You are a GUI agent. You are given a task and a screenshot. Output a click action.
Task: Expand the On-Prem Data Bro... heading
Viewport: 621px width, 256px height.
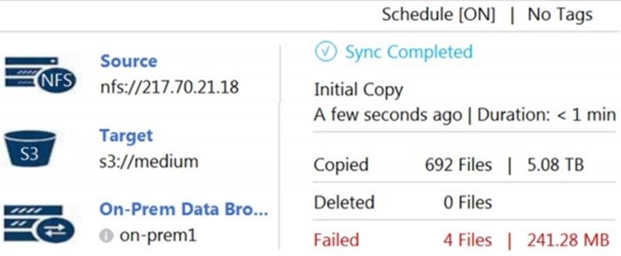[184, 210]
